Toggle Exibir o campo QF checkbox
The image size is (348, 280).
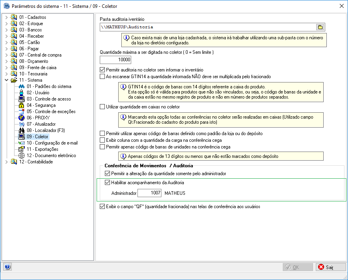click(102, 206)
